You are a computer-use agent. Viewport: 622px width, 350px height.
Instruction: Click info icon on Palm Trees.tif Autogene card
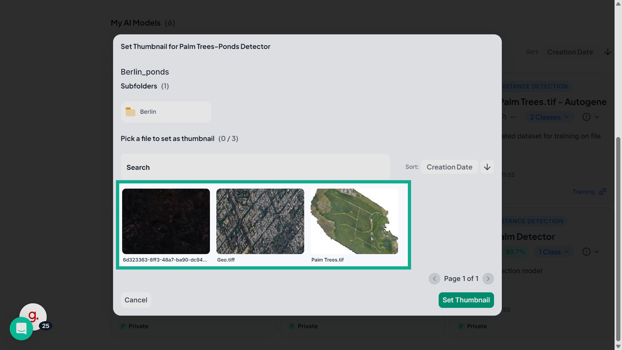tap(586, 117)
